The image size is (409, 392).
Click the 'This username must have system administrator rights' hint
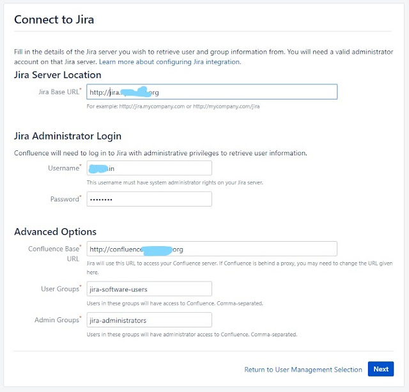pos(175,183)
